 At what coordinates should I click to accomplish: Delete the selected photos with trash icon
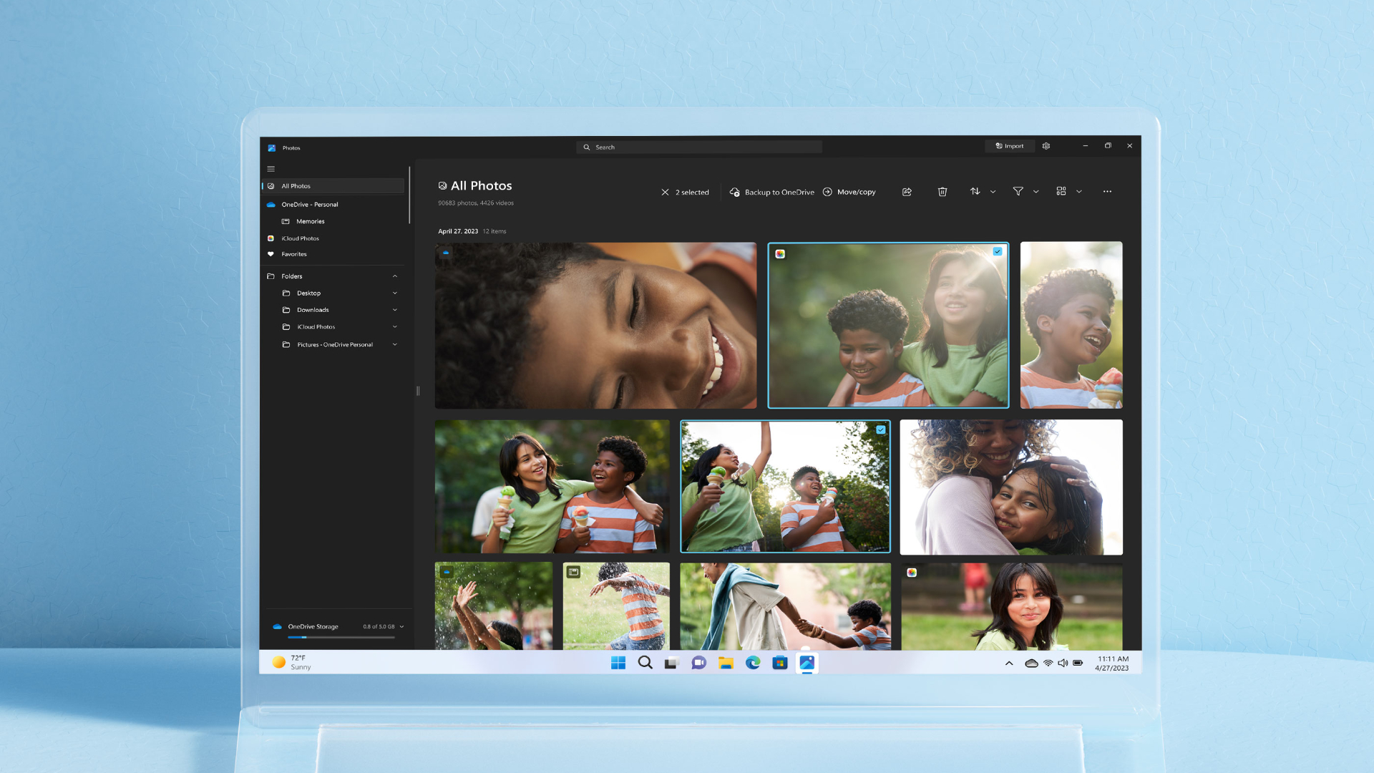pos(942,192)
